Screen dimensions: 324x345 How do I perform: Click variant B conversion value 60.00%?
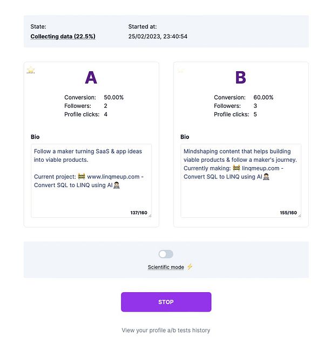263,98
